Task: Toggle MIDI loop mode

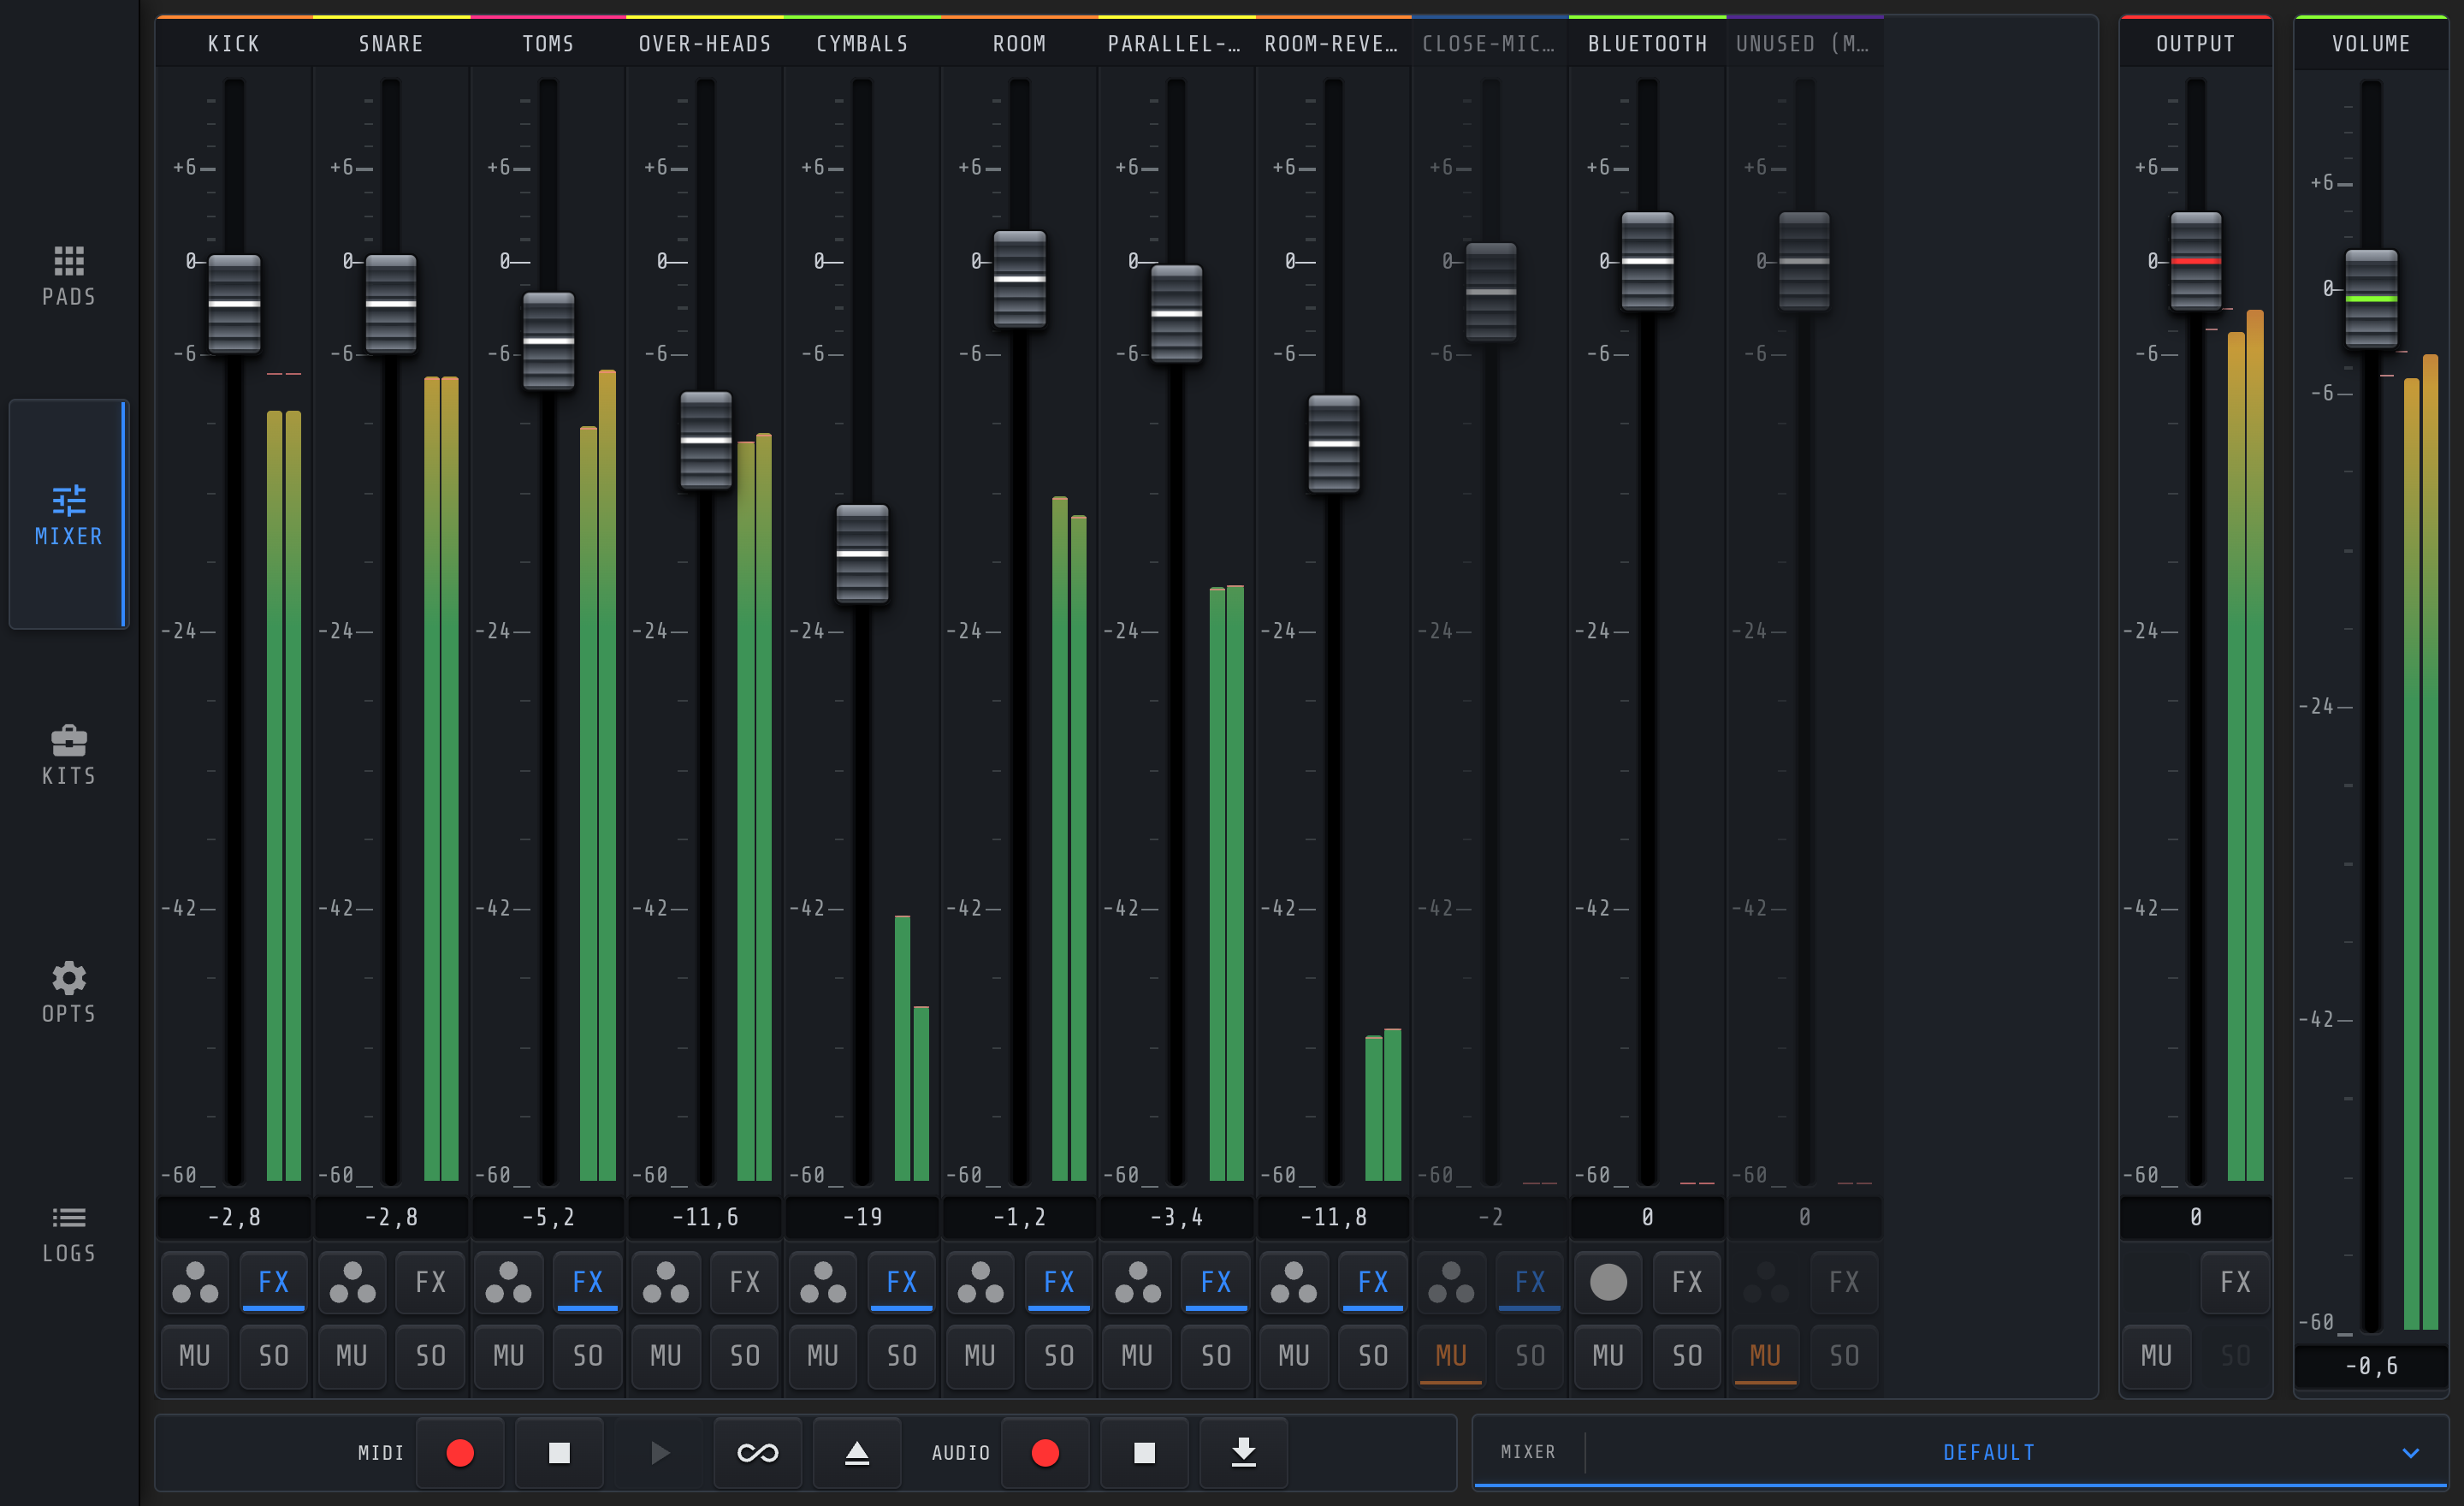Action: (x=757, y=1452)
